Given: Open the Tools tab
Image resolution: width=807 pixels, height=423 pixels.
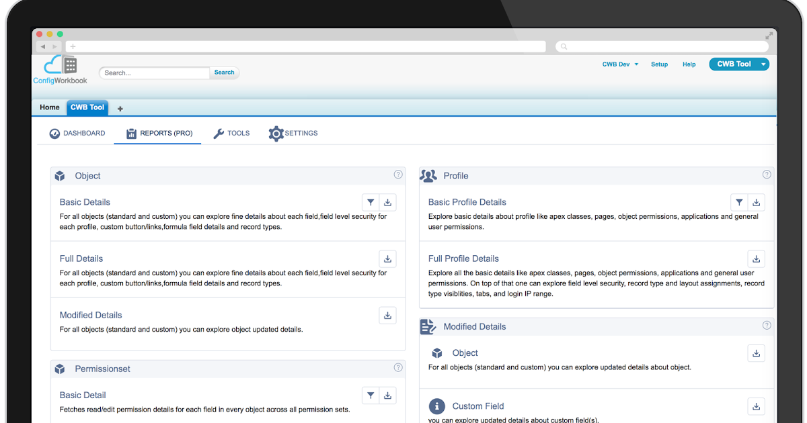Looking at the screenshot, I should pos(231,134).
